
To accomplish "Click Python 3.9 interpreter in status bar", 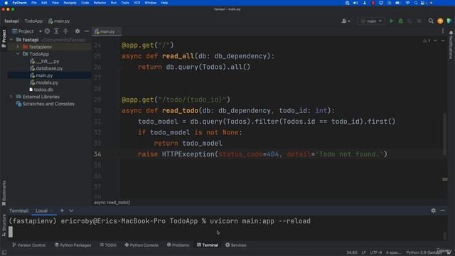I will point(424,252).
